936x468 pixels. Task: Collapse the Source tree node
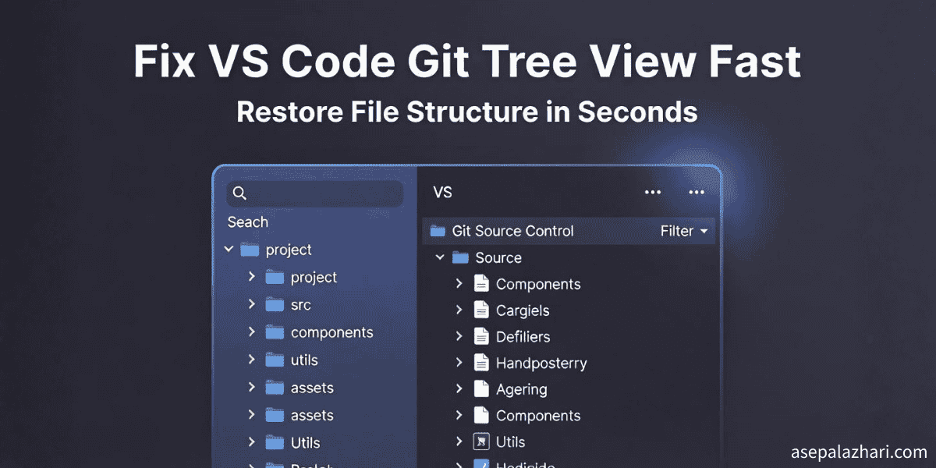pos(439,257)
